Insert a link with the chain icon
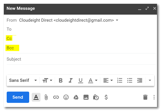161x111 pixels. [x=56, y=97]
